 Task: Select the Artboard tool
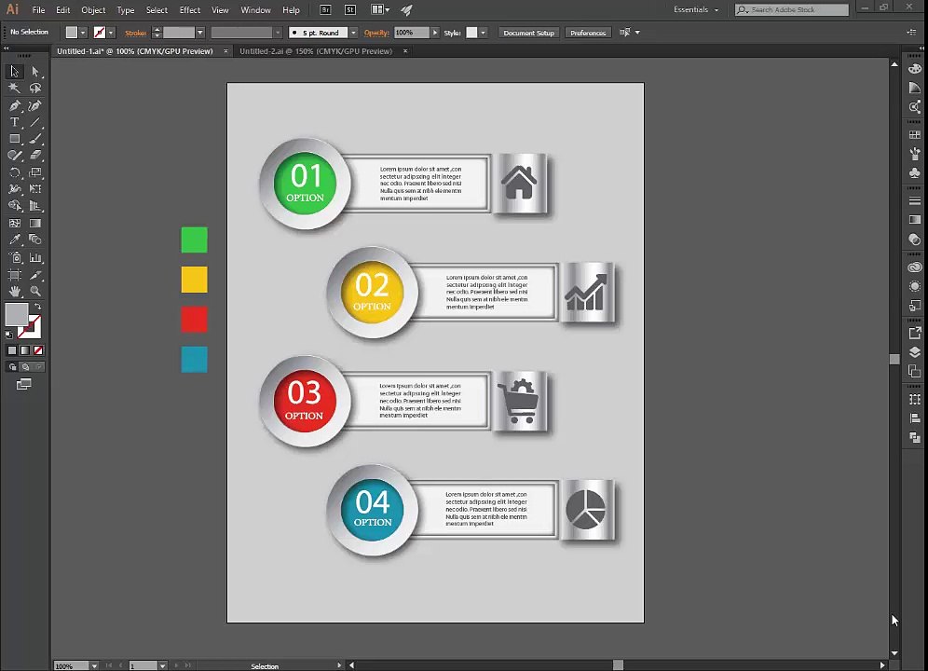pyautogui.click(x=14, y=275)
